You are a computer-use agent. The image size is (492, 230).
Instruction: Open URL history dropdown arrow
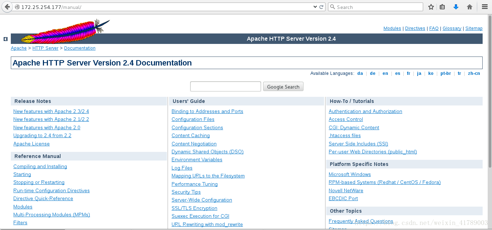pos(315,7)
